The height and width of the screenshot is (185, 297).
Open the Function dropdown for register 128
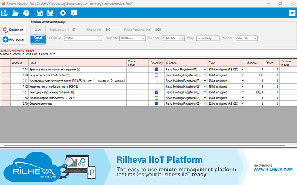pyautogui.click(x=204, y=98)
